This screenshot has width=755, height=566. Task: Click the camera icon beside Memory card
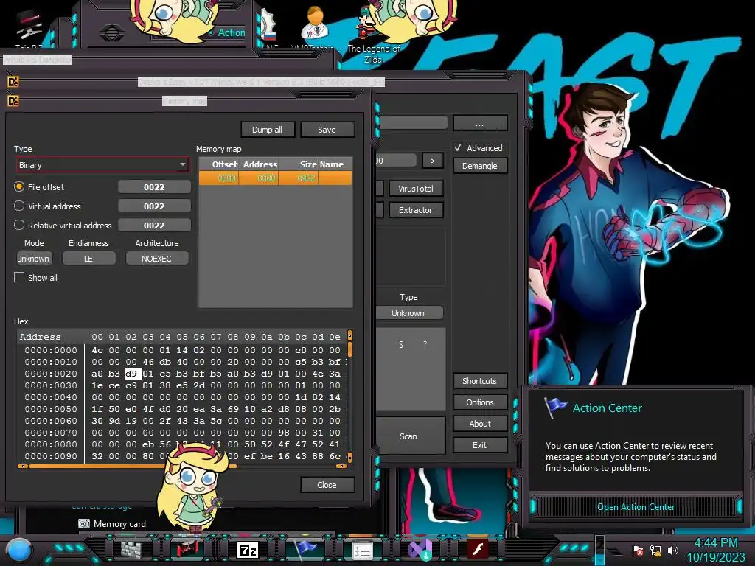(x=84, y=524)
